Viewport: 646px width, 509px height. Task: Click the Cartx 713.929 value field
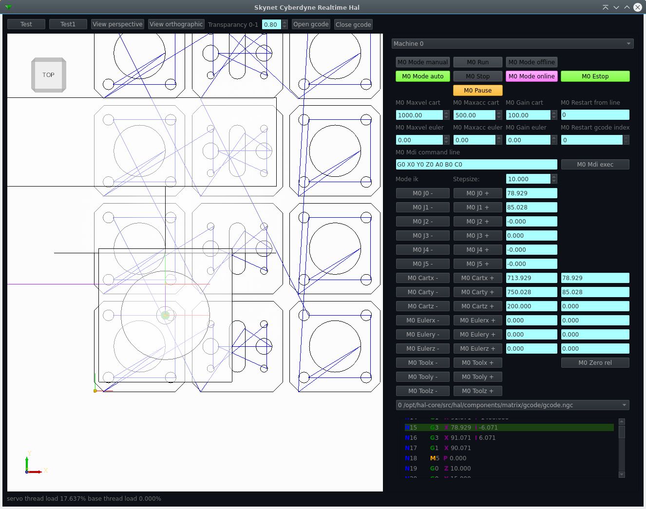(532, 278)
